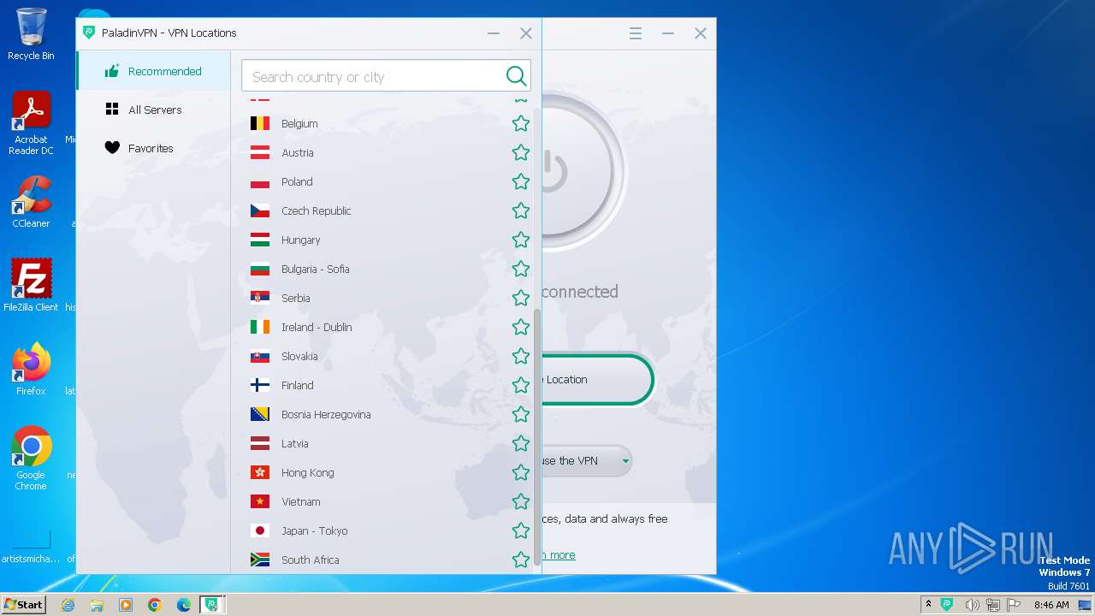Favorite the Serbia server star
Viewport: 1095px width, 616px height.
point(520,298)
